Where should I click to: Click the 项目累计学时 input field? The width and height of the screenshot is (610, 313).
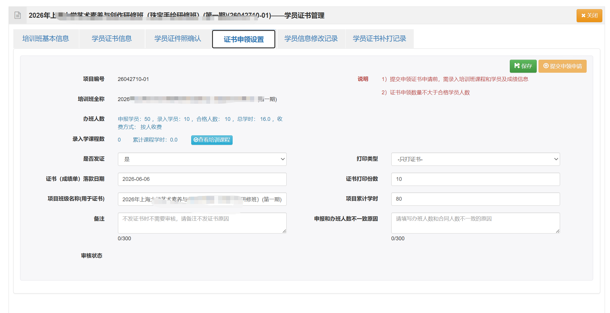pos(476,199)
